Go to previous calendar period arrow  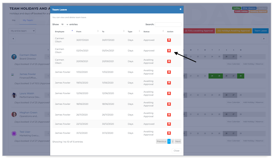click(x=13, y=39)
